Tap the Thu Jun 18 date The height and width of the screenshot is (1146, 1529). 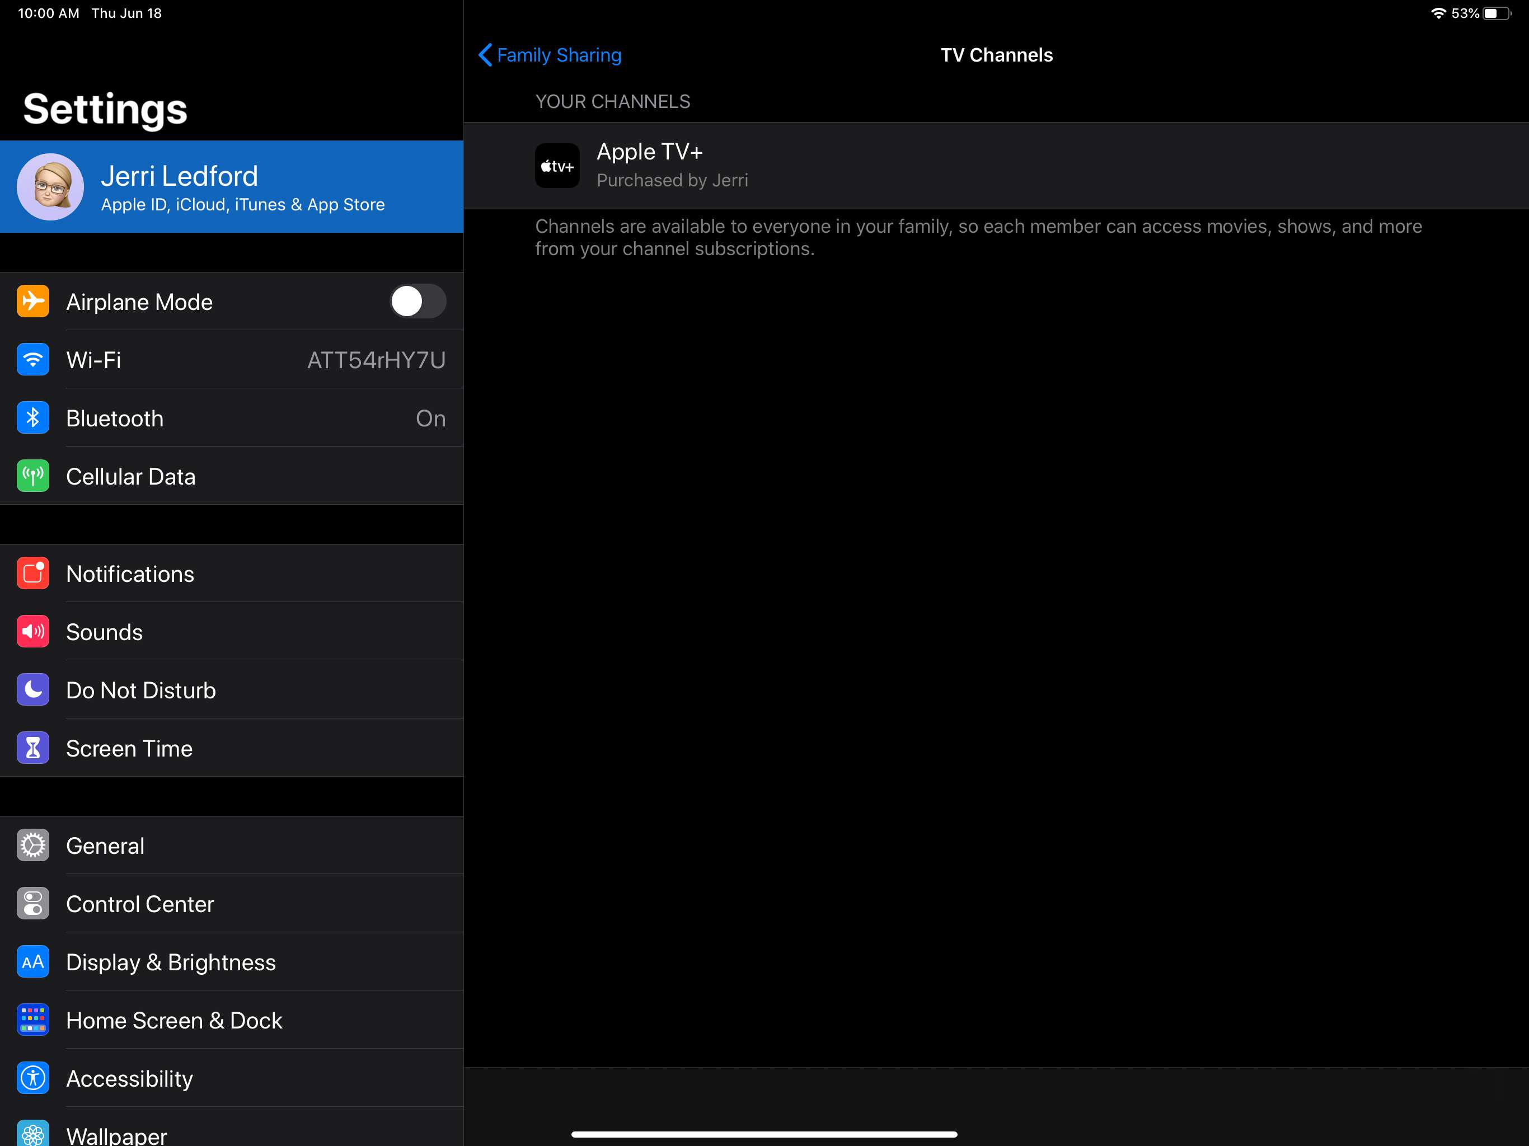pos(126,13)
